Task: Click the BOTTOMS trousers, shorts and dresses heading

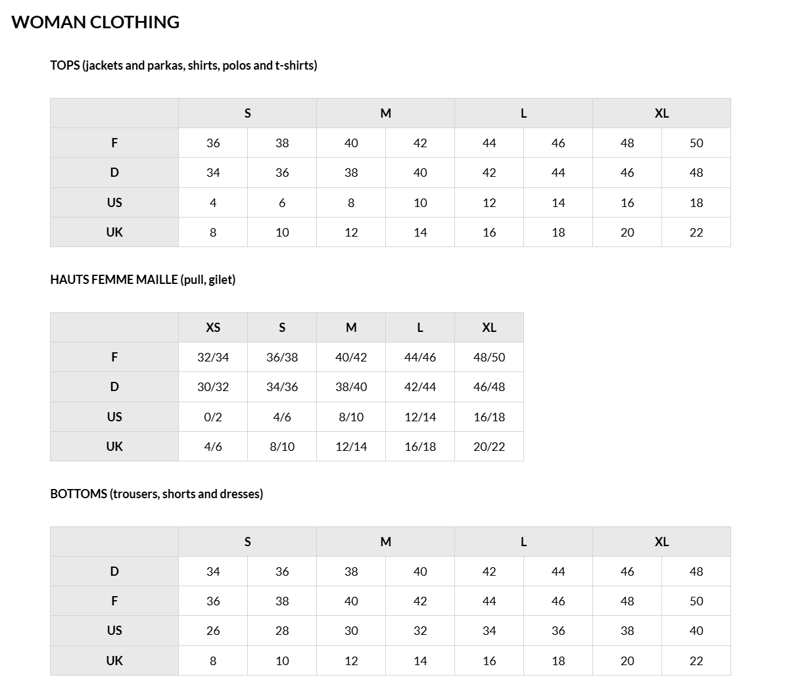Action: pos(156,494)
